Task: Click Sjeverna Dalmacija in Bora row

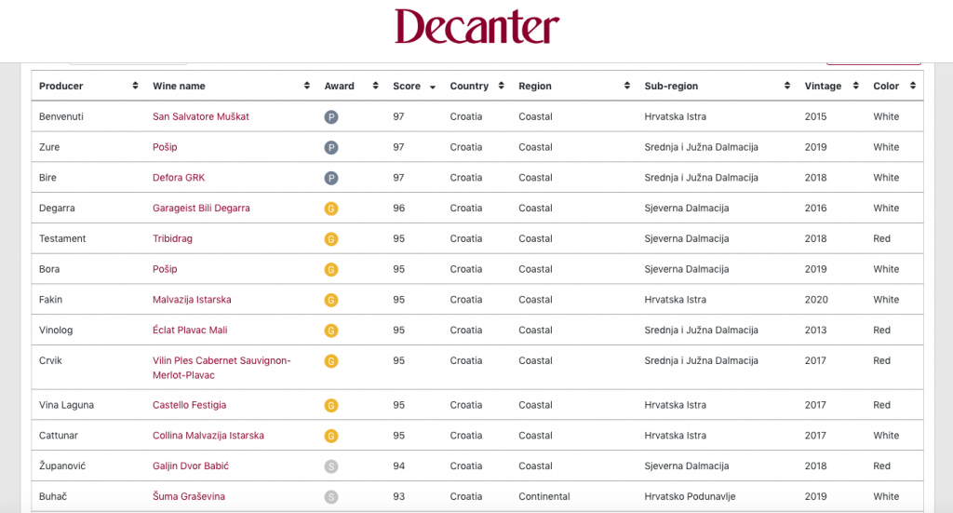Action: pyautogui.click(x=687, y=269)
